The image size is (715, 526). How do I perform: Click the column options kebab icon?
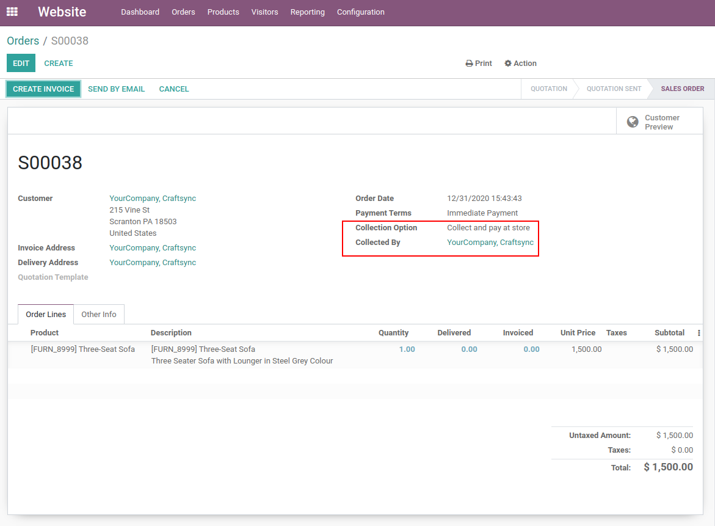click(699, 333)
